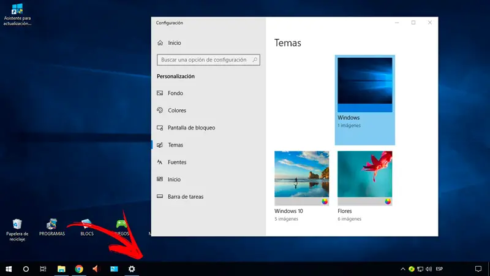Select Fuentes in the sidebar

[x=177, y=162]
